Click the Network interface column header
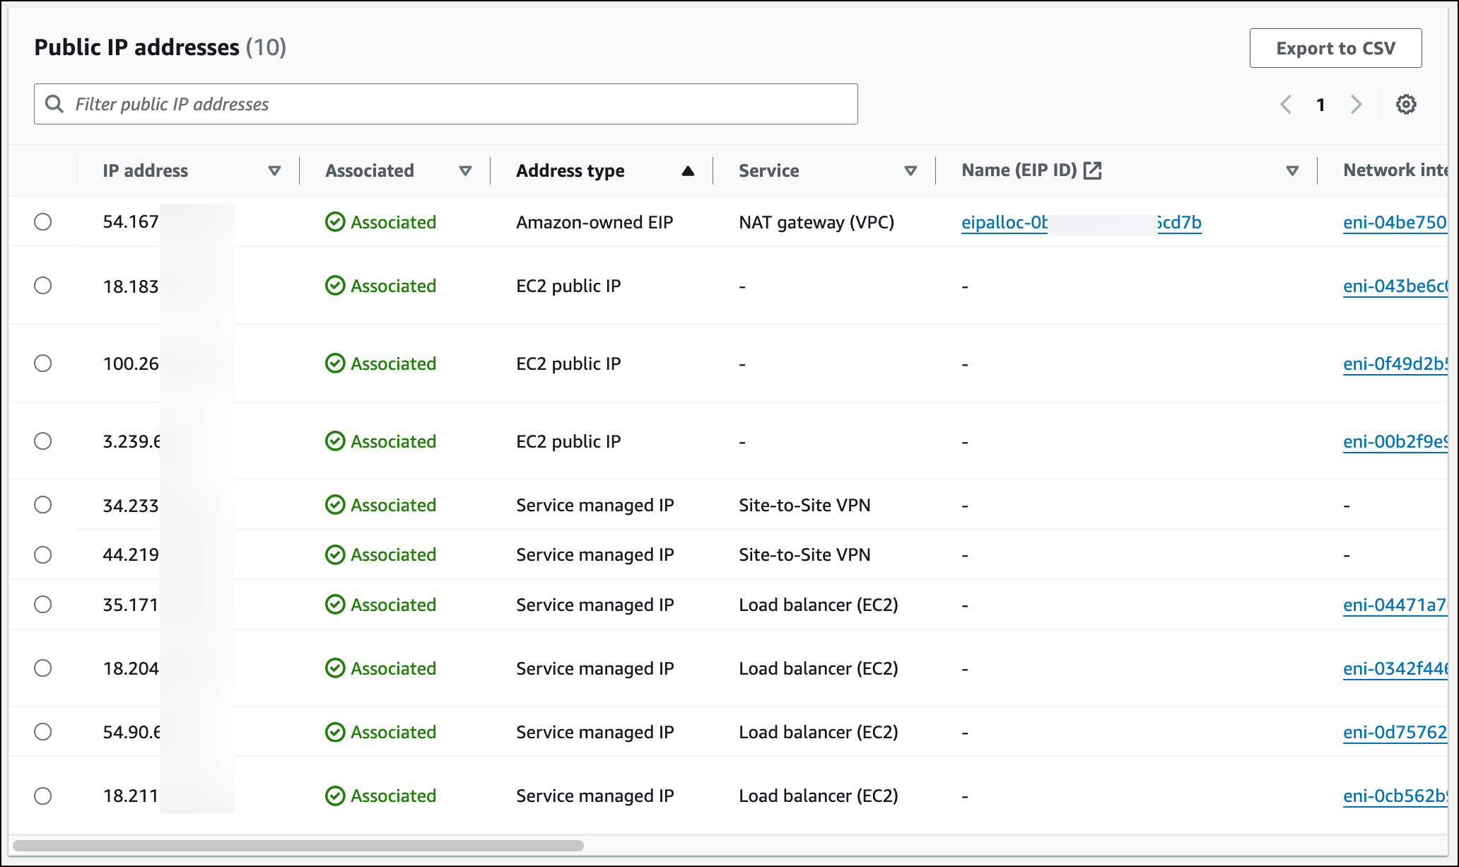 pyautogui.click(x=1395, y=170)
